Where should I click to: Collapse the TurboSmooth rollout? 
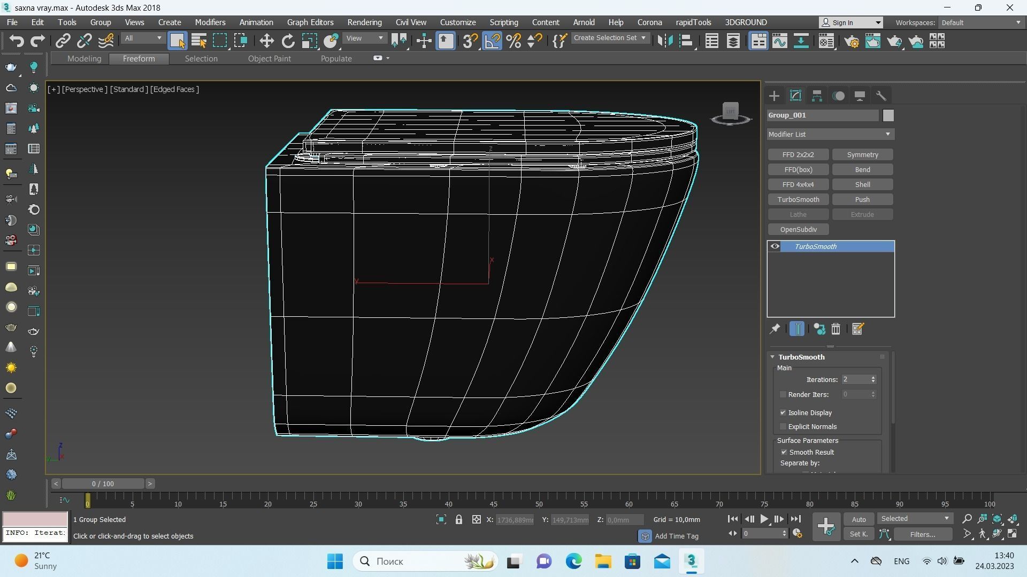tap(772, 357)
